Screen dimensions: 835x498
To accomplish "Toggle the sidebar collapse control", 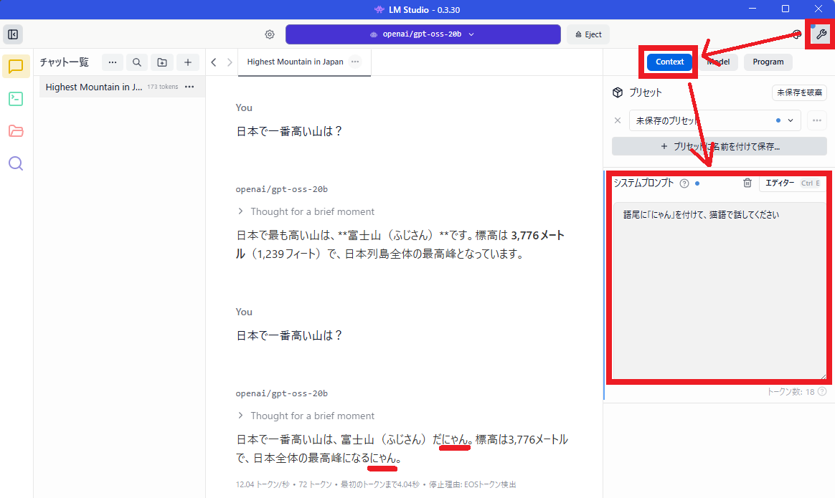I will pyautogui.click(x=12, y=34).
